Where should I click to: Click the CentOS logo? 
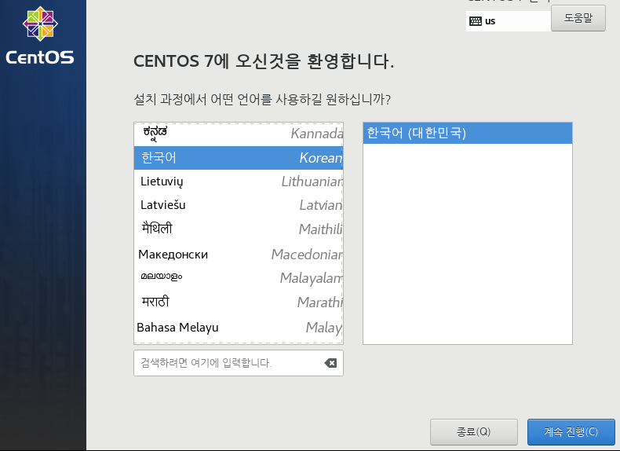[40, 35]
